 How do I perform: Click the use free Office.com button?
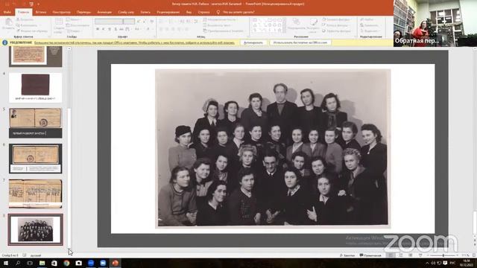coord(300,43)
